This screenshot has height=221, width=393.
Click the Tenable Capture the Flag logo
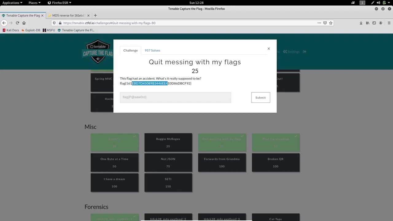(x=98, y=52)
